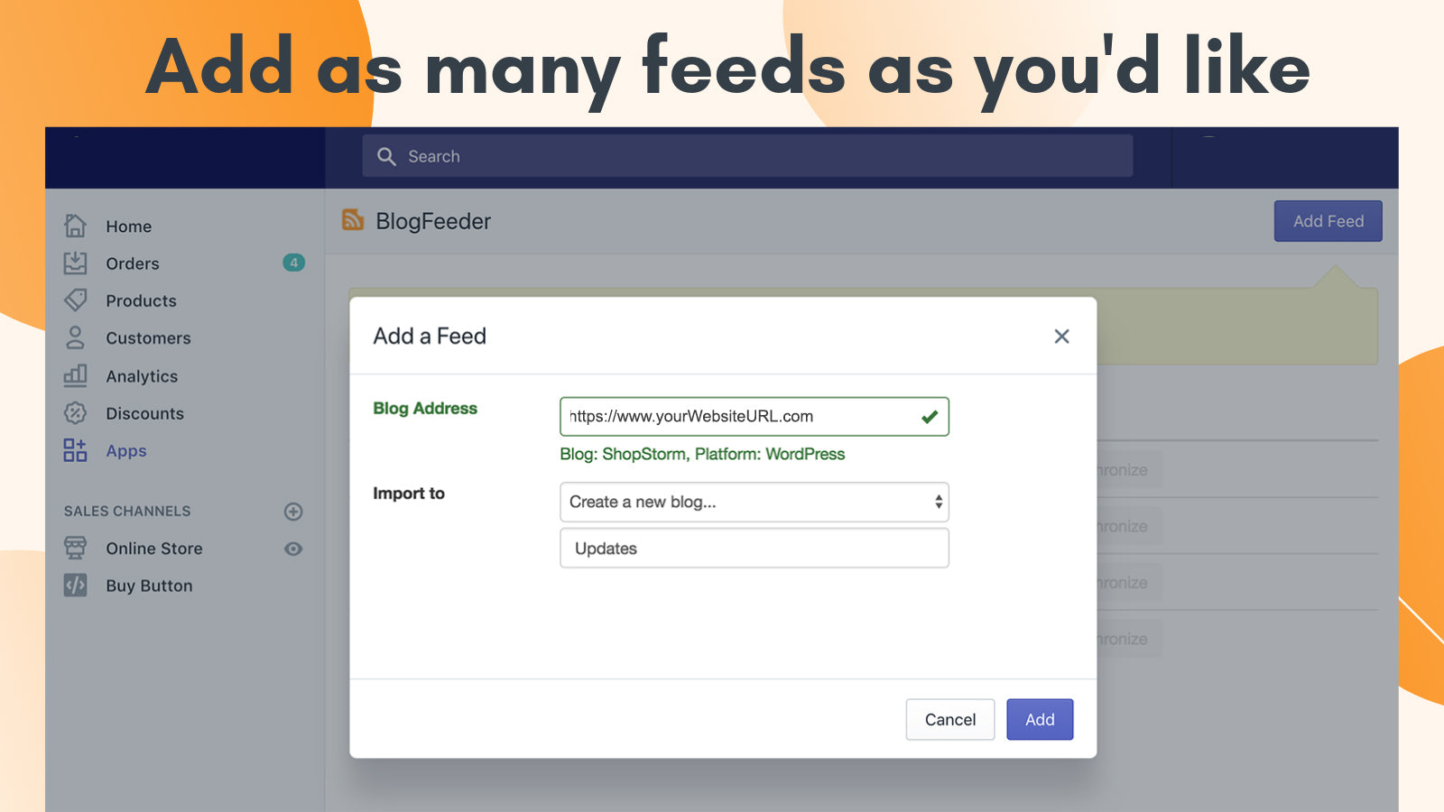1444x812 pixels.
Task: Open the Import to blog dropdown
Action: (754, 503)
